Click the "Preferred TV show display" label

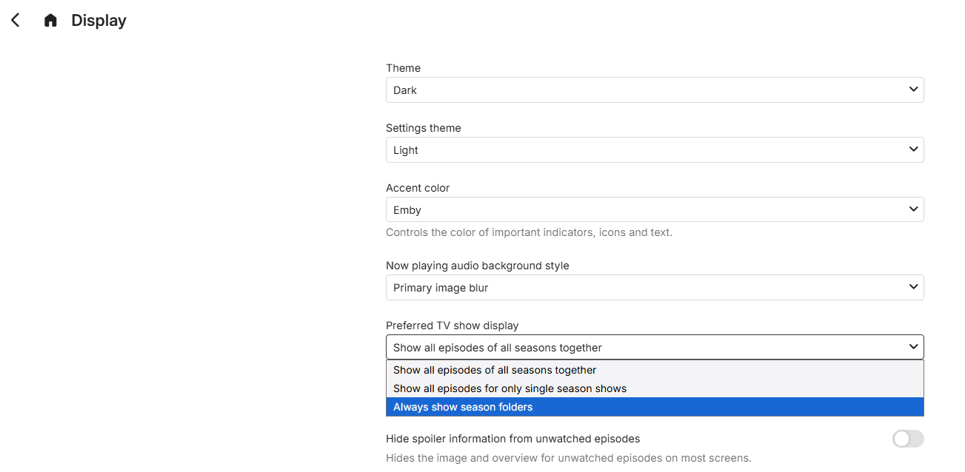[x=452, y=326]
